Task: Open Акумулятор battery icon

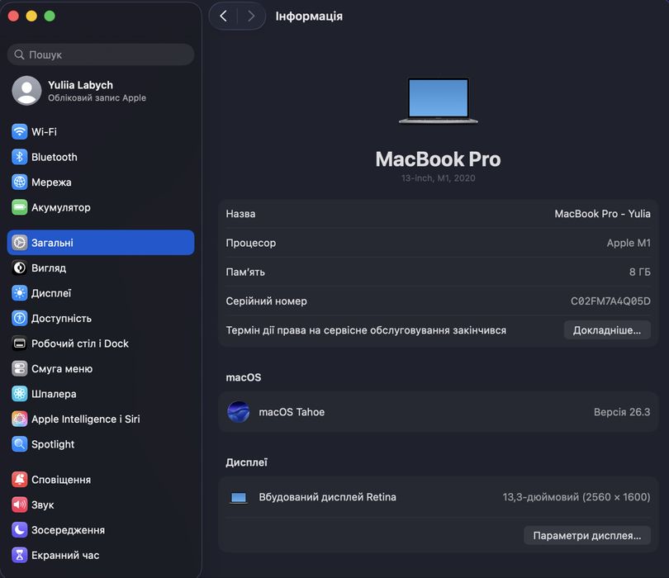Action: [19, 207]
